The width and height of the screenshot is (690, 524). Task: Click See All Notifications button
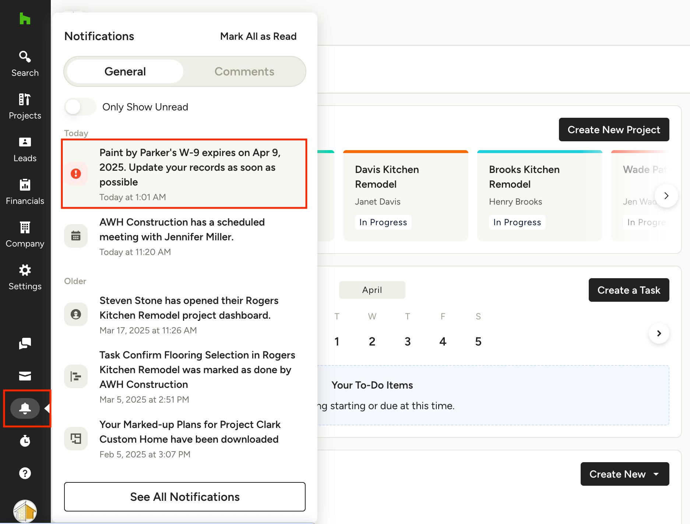coord(184,497)
